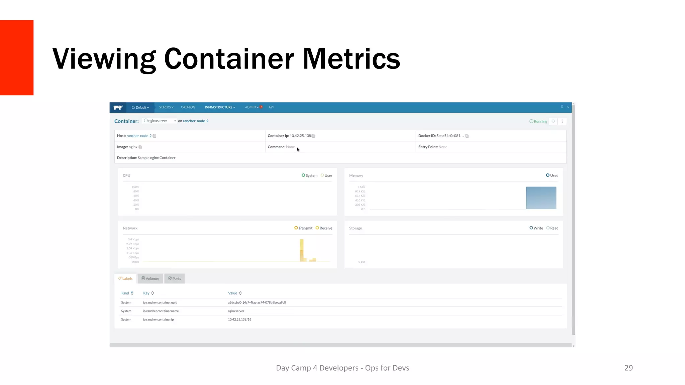Copy the Docker ID to clipboard

[467, 136]
